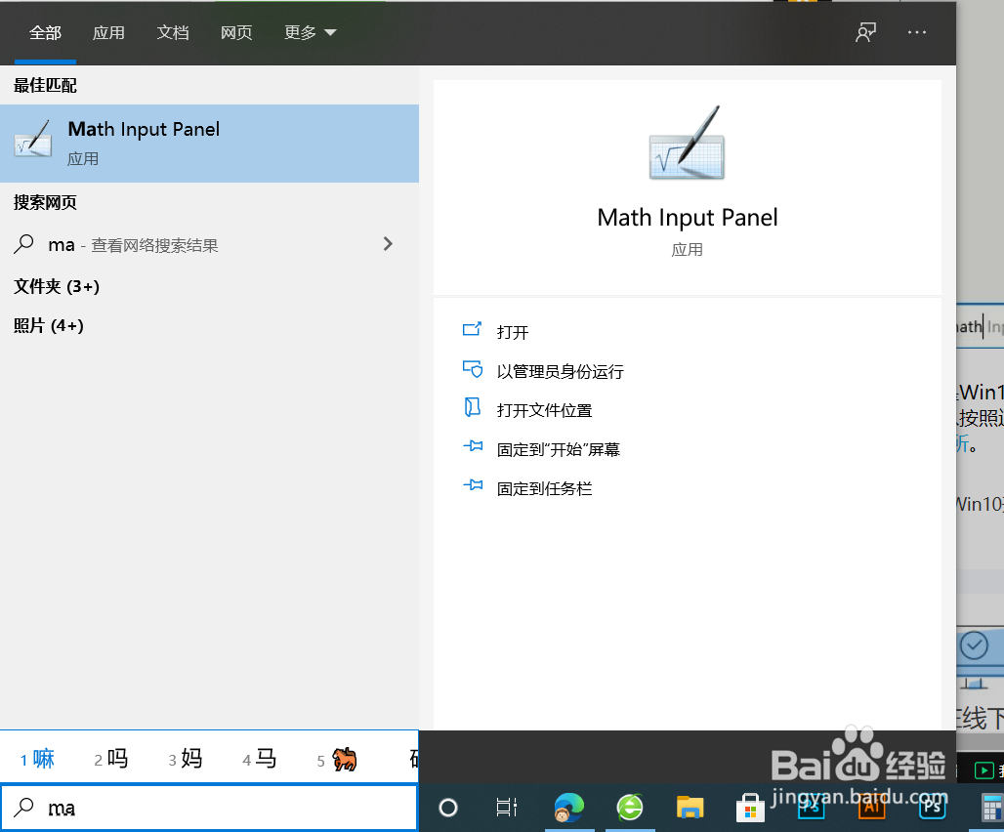The height and width of the screenshot is (832, 1004).
Task: Click Math Input Panel icon in results list
Action: (x=32, y=139)
